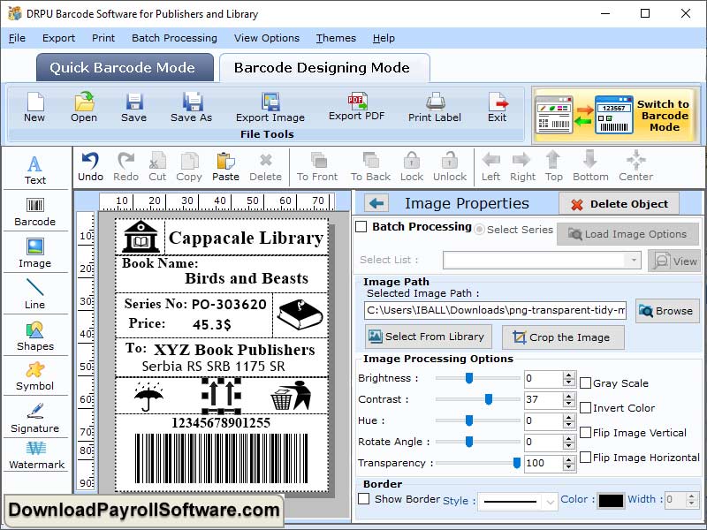707x530 pixels.
Task: Switch to Quick Barcode Mode tab
Action: [124, 67]
